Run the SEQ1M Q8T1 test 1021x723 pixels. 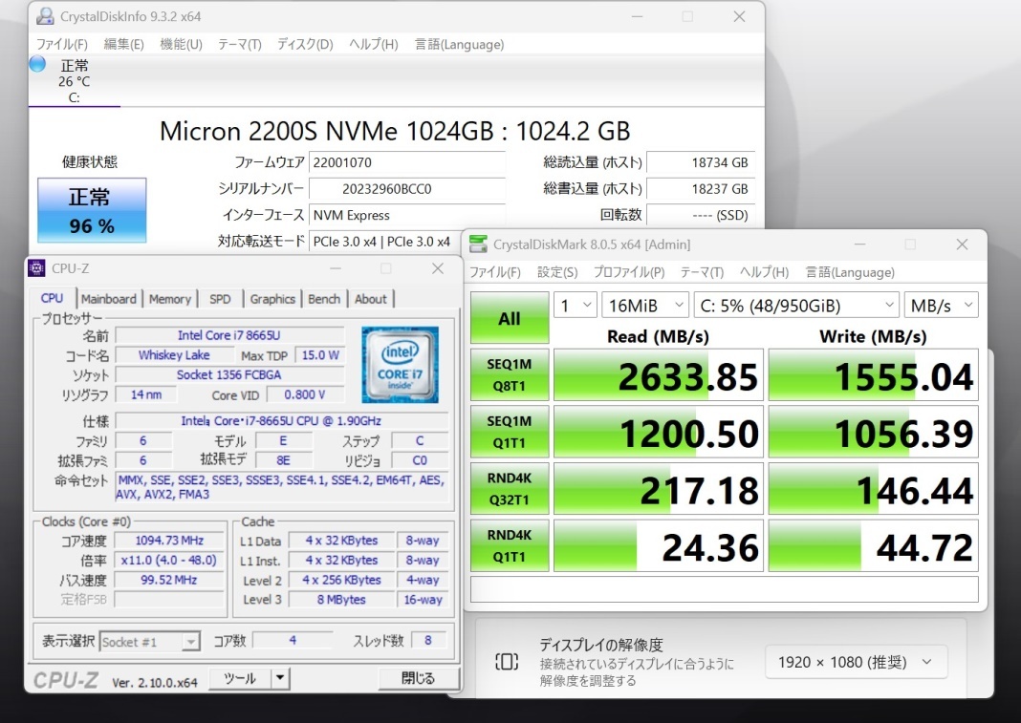coord(510,374)
